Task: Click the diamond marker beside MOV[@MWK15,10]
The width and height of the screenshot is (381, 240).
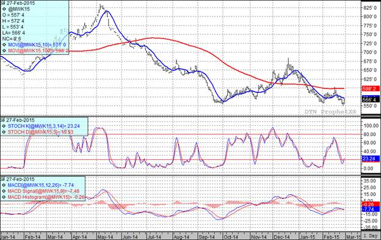Action: click(4, 45)
